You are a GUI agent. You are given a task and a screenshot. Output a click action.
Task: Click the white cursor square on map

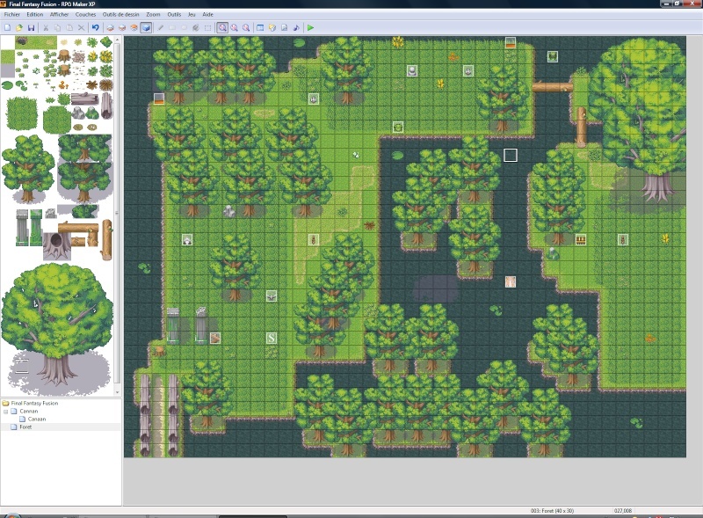coord(511,156)
